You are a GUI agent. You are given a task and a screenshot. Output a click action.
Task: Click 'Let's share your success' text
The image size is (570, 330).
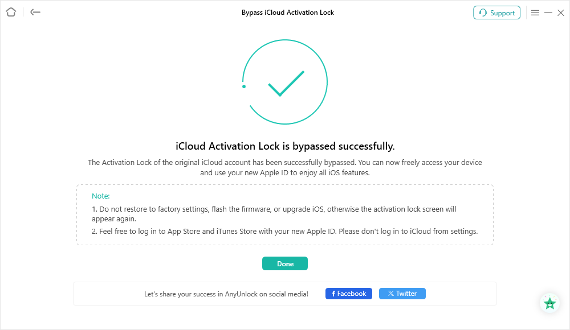coord(226,294)
